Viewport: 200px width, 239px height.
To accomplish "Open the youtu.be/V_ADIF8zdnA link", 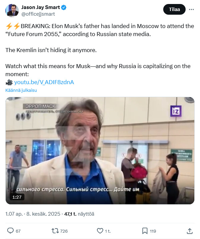I will click(44, 82).
